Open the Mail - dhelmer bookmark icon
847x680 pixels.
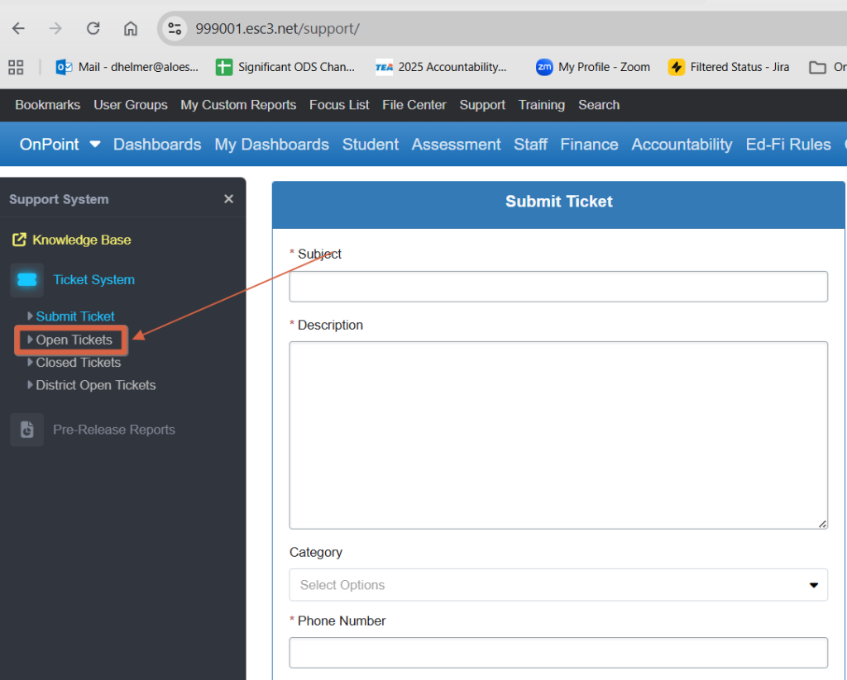pyautogui.click(x=65, y=67)
